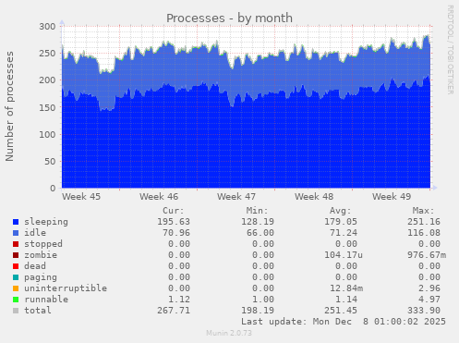This screenshot has width=459, height=343.
Task: Click the total minimum value 198.19
Action: point(258,311)
